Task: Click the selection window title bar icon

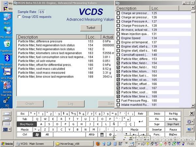Action: point(118,3)
